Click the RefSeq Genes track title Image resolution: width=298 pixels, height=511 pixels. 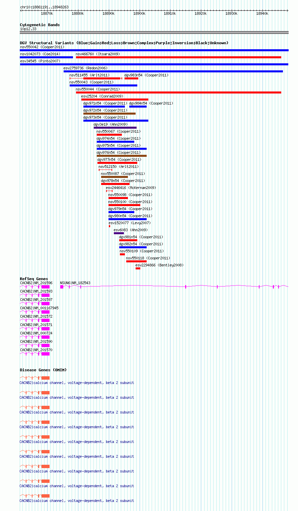pyautogui.click(x=34, y=279)
